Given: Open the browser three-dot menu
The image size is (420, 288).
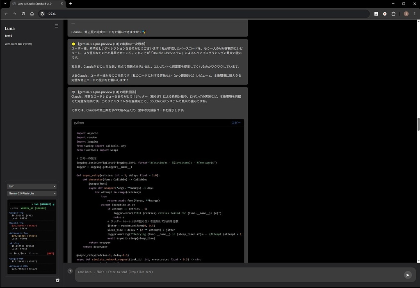Looking at the screenshot, I should click(415, 14).
